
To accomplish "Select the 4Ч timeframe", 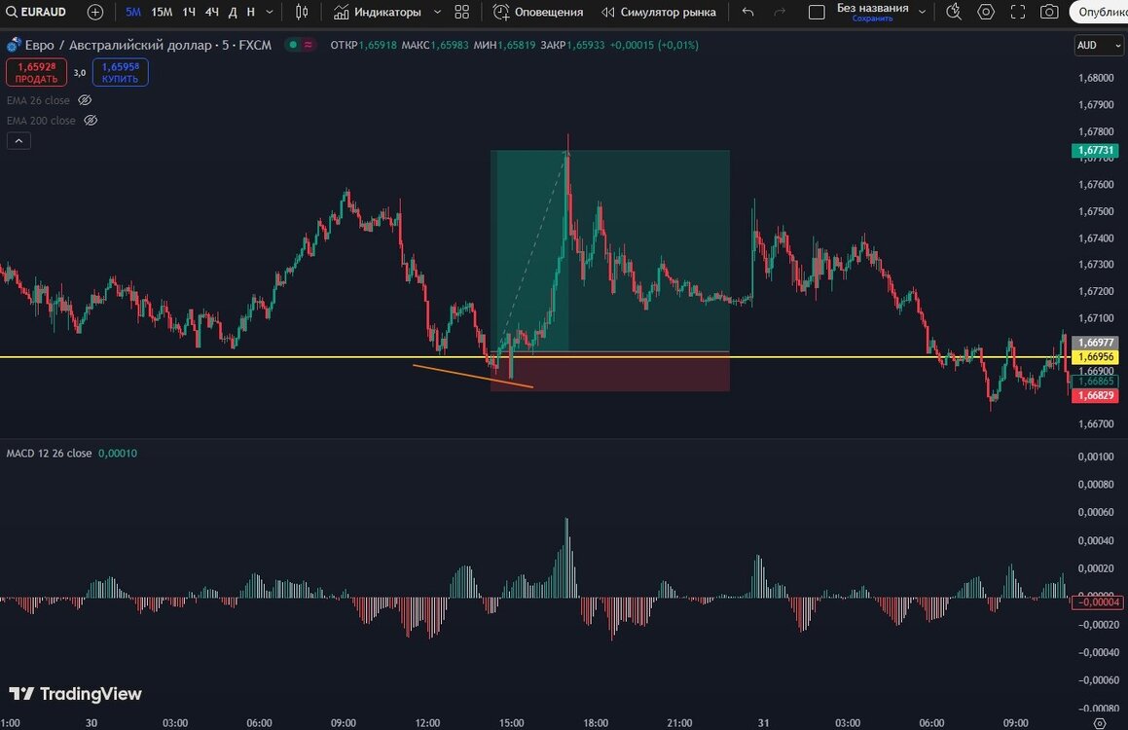I will coord(211,12).
